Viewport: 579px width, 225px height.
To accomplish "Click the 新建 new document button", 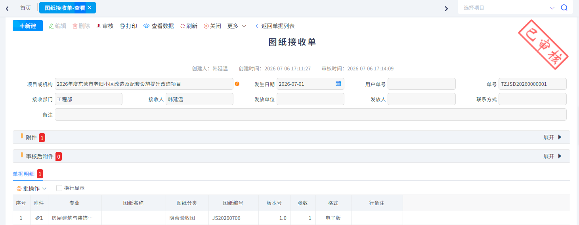I will 28,26.
